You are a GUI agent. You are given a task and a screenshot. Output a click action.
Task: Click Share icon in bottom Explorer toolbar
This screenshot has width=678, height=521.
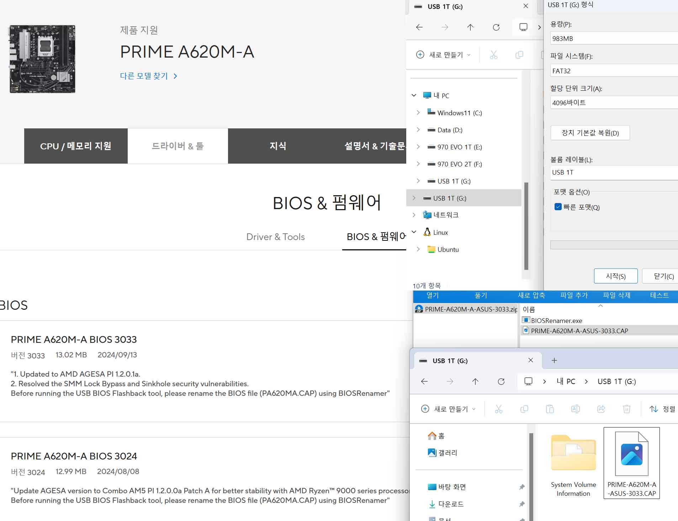(601, 409)
